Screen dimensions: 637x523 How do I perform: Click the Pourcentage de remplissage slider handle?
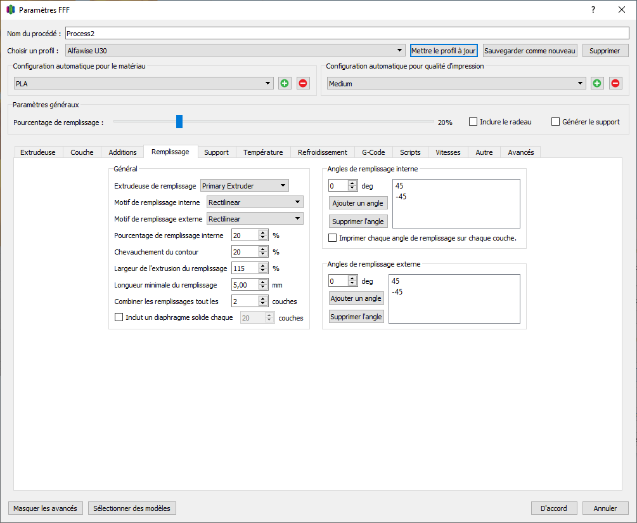pyautogui.click(x=179, y=121)
